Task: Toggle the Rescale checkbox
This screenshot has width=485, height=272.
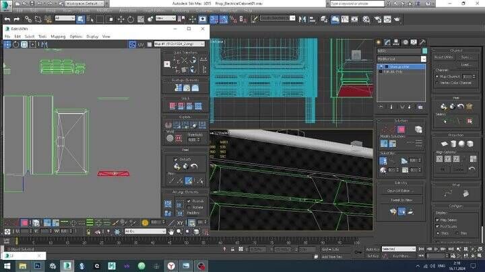Action: point(189,201)
